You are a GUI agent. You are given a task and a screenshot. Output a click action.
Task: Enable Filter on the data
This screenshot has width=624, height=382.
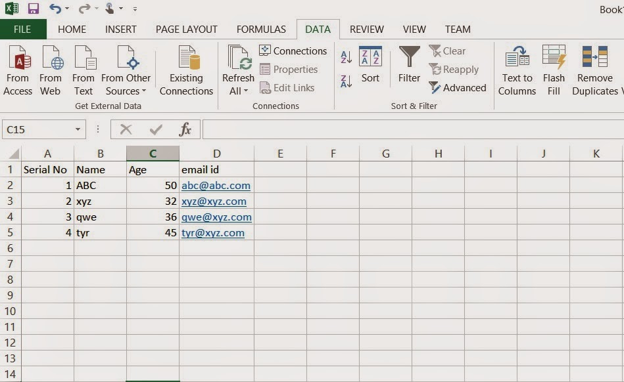pyautogui.click(x=408, y=68)
